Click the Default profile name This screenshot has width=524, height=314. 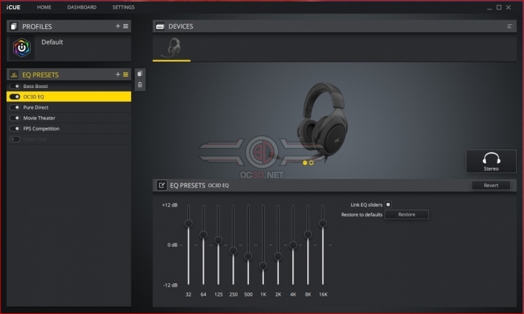(52, 42)
